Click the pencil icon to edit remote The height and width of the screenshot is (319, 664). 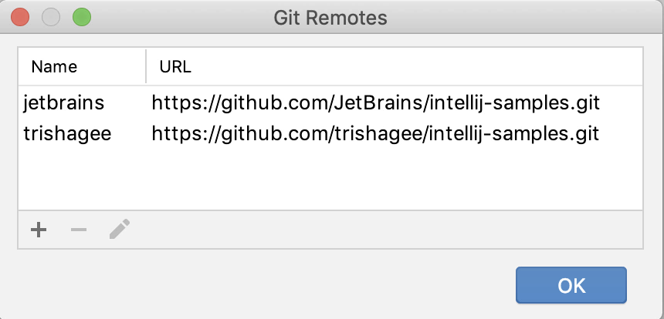[x=119, y=230]
